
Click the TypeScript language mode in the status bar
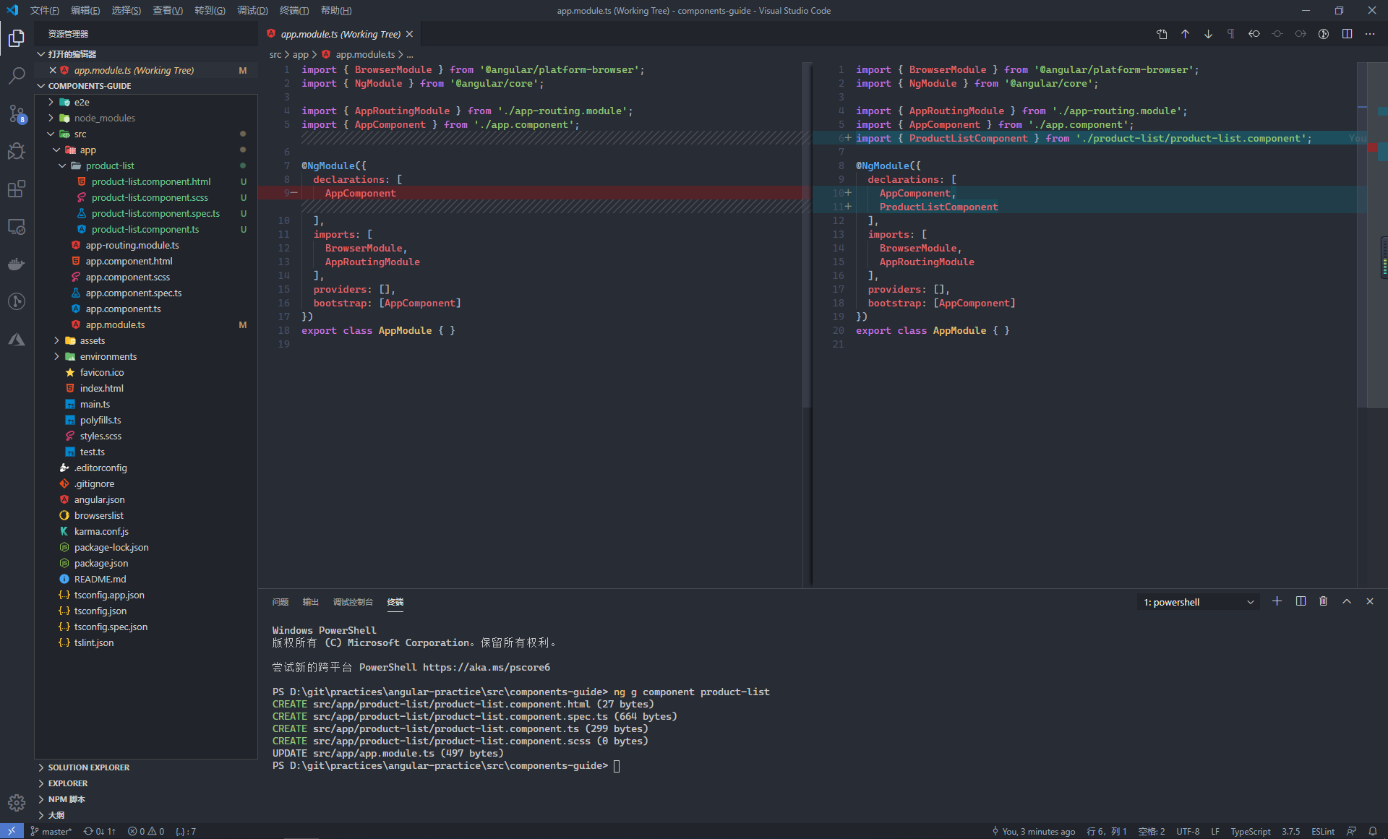1250,831
